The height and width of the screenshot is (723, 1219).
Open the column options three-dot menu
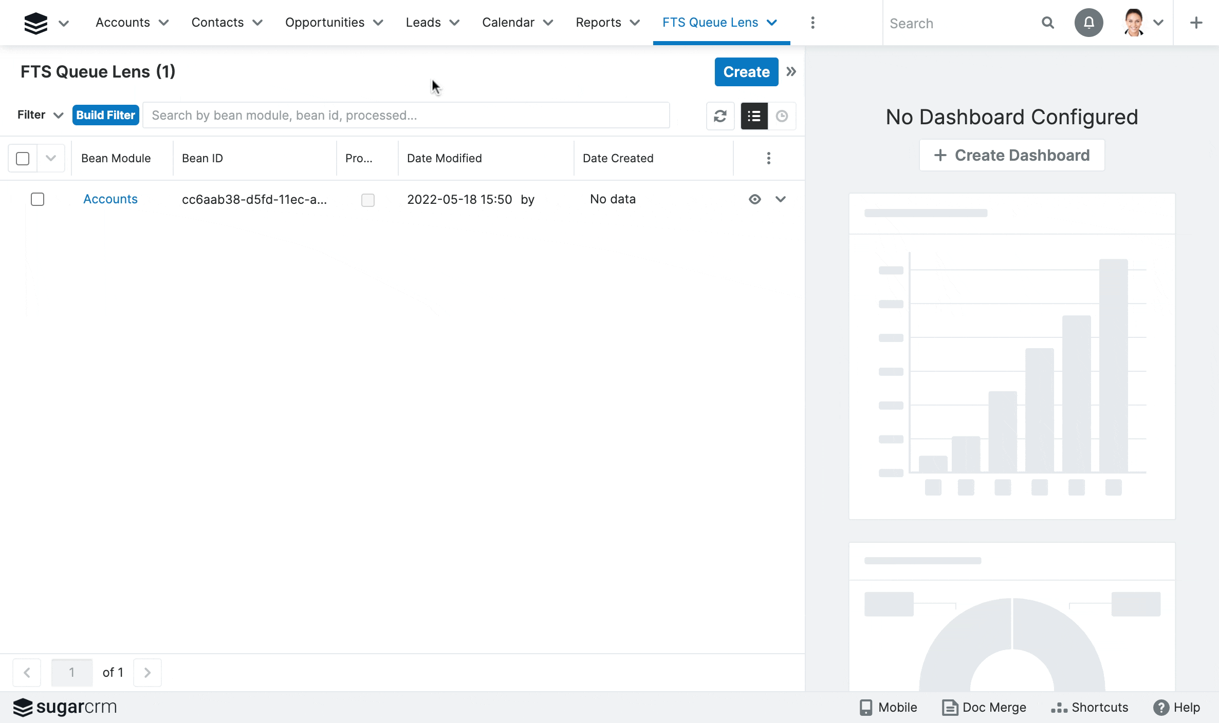point(768,158)
